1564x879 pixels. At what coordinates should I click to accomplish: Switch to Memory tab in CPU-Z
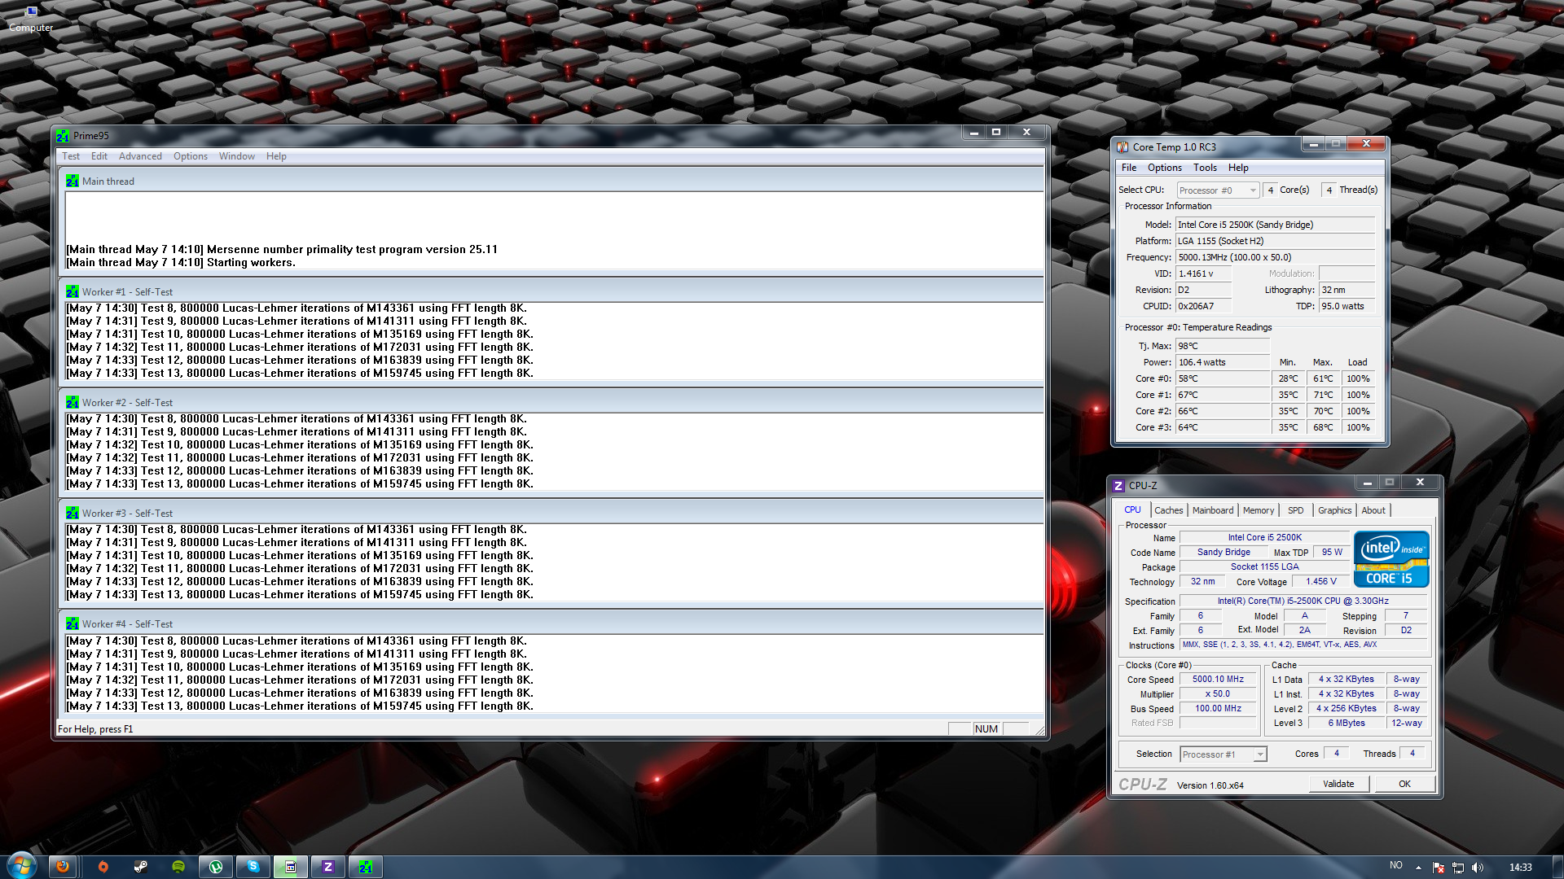[1259, 510]
